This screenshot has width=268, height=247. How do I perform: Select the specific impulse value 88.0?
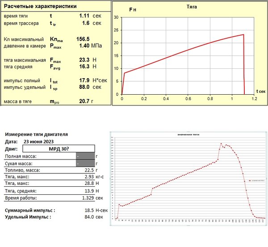(x=84, y=87)
